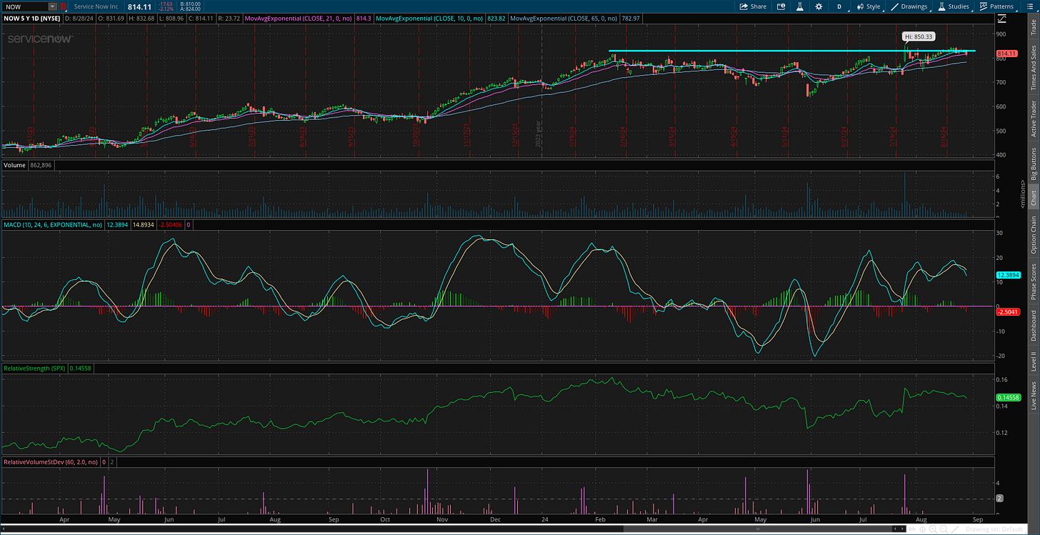Click the 12.3894 MACD value tag on axis
This screenshot has height=535, width=1040.
1007,275
